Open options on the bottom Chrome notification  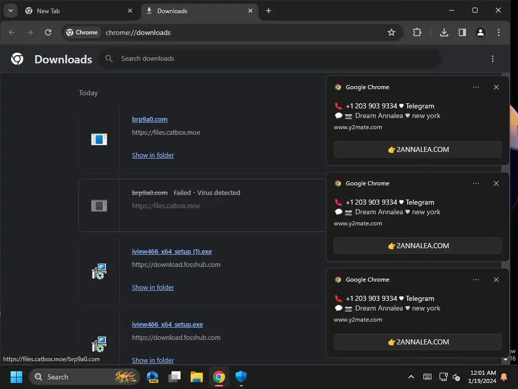pos(476,280)
